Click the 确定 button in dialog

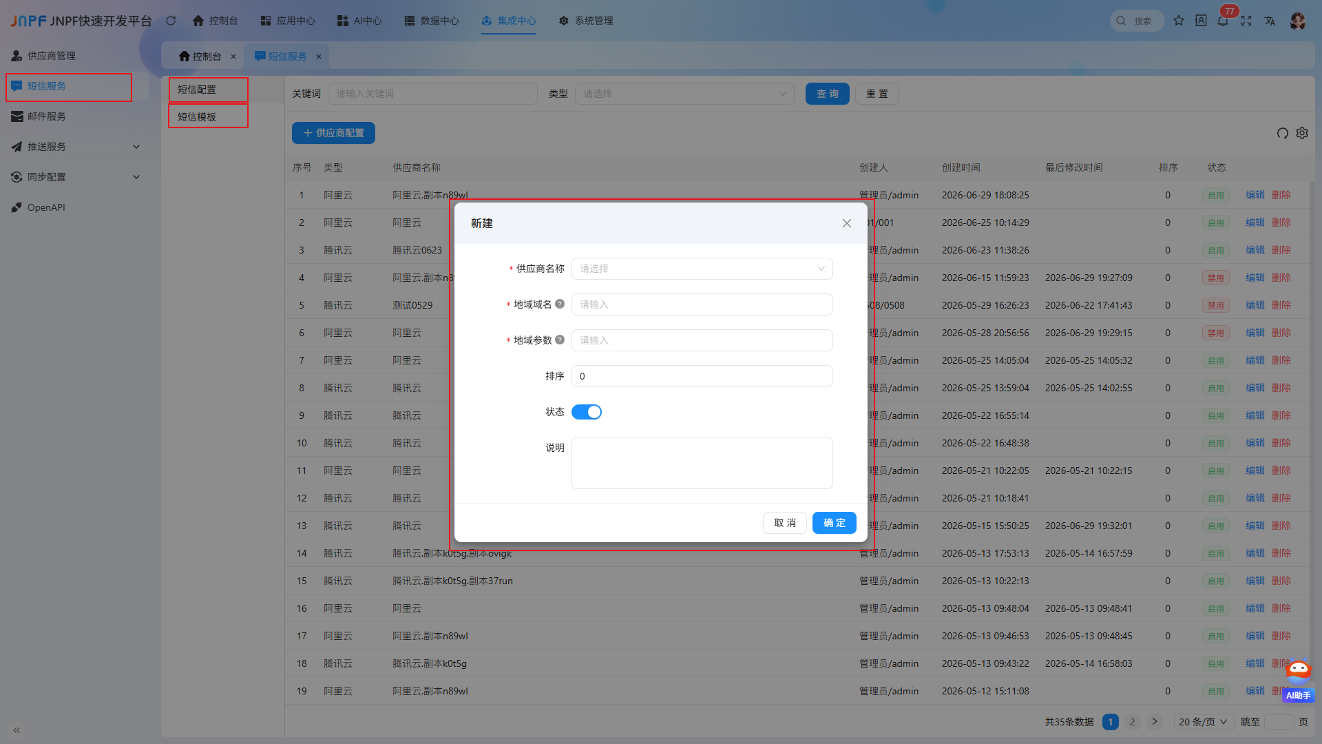coord(835,523)
